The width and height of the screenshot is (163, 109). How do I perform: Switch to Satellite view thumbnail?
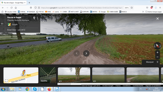pyautogui.click(x=48, y=75)
